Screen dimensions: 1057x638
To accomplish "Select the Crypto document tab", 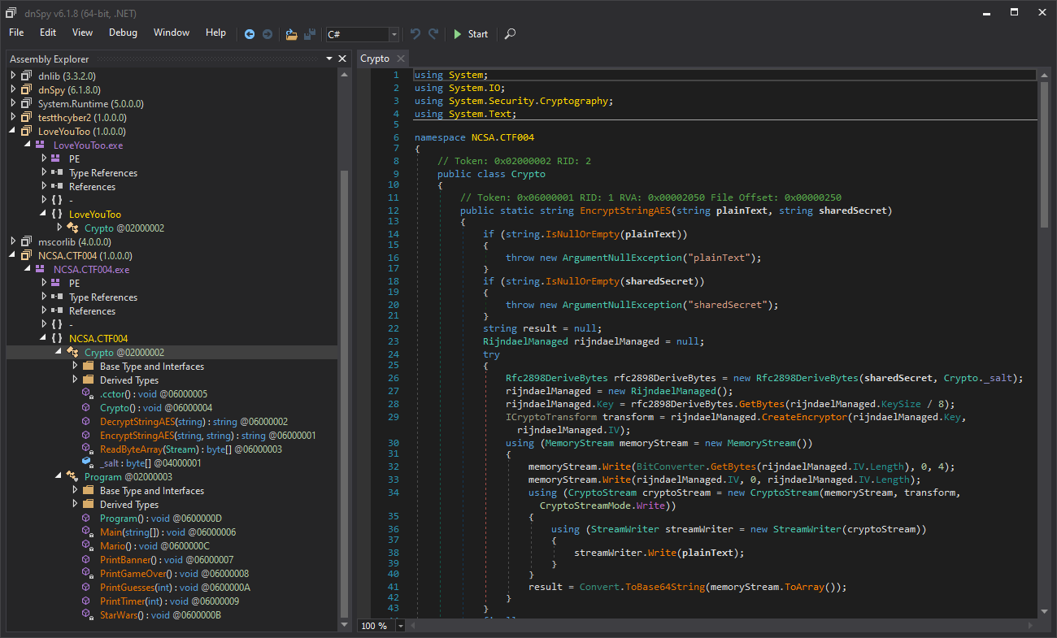I will pyautogui.click(x=375, y=59).
